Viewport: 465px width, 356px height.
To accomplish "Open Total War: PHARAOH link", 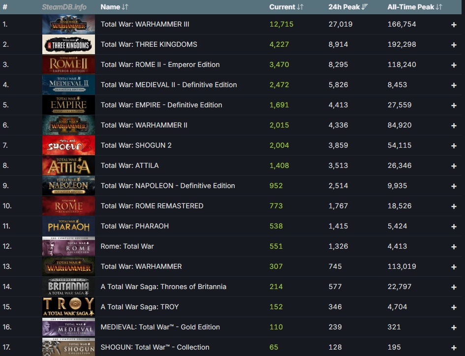I will [x=135, y=226].
